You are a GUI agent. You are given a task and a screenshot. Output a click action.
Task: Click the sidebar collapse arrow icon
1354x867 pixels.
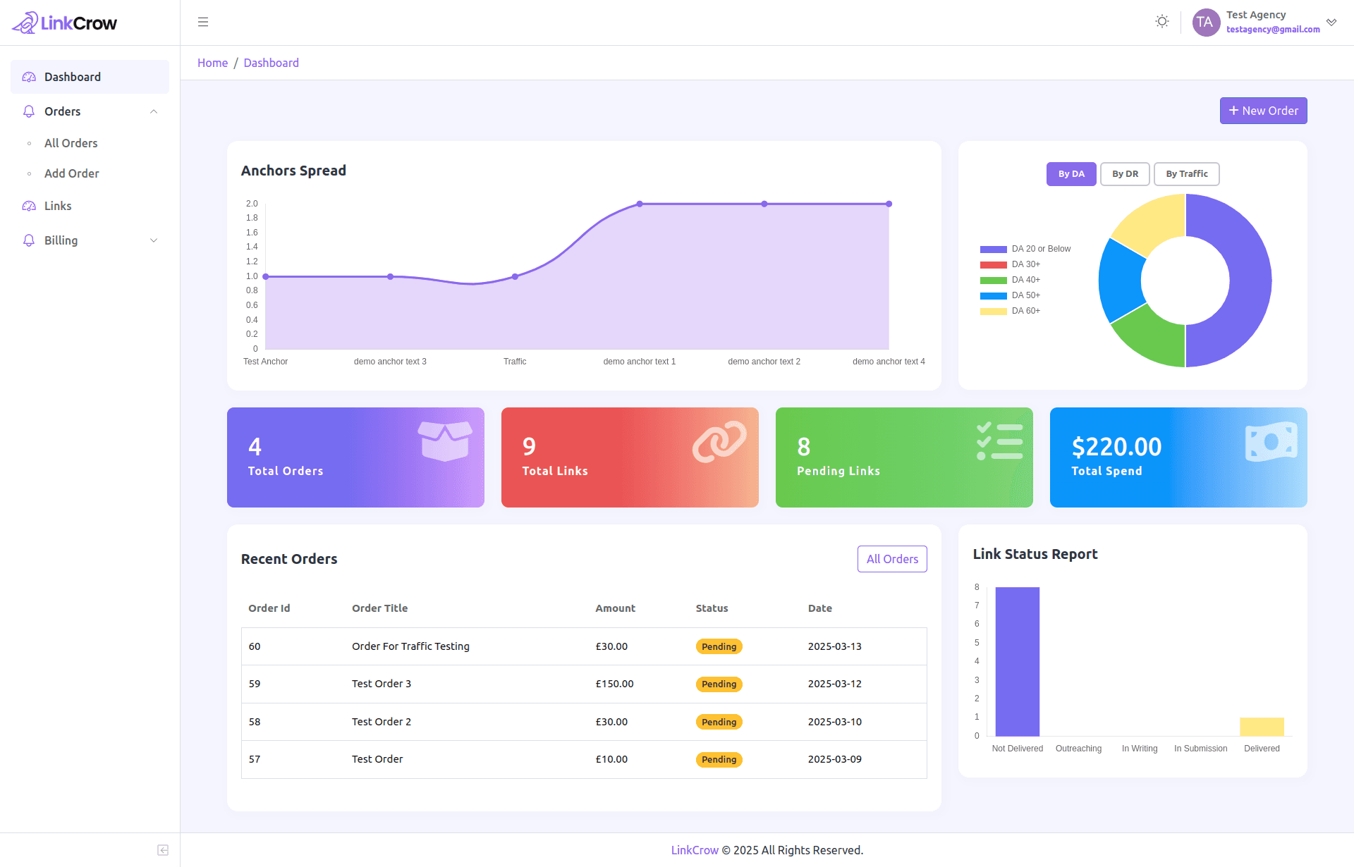(163, 850)
